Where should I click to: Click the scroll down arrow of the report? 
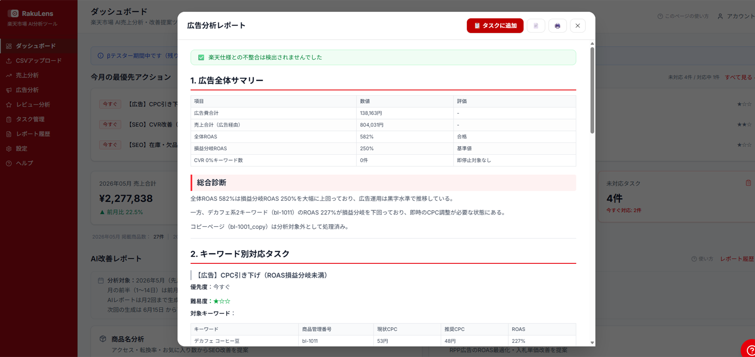click(592, 343)
